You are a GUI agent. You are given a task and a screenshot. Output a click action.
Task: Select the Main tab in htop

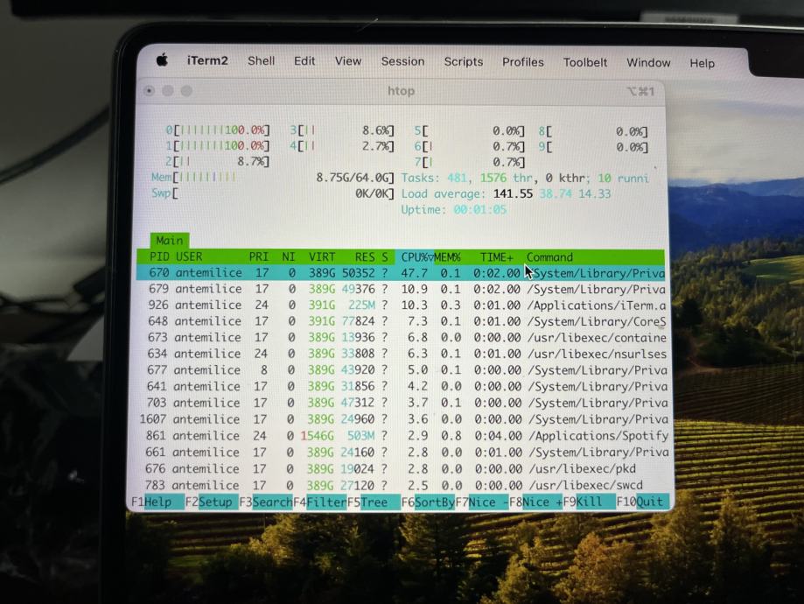[170, 240]
